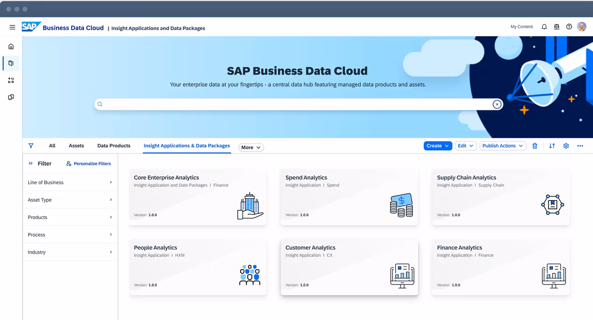
Task: Expand the Asset Type filter
Action: pos(70,200)
